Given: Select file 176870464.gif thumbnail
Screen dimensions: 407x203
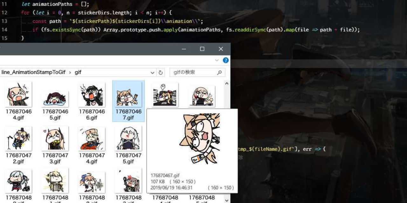Looking at the screenshot, I should pos(18,94).
